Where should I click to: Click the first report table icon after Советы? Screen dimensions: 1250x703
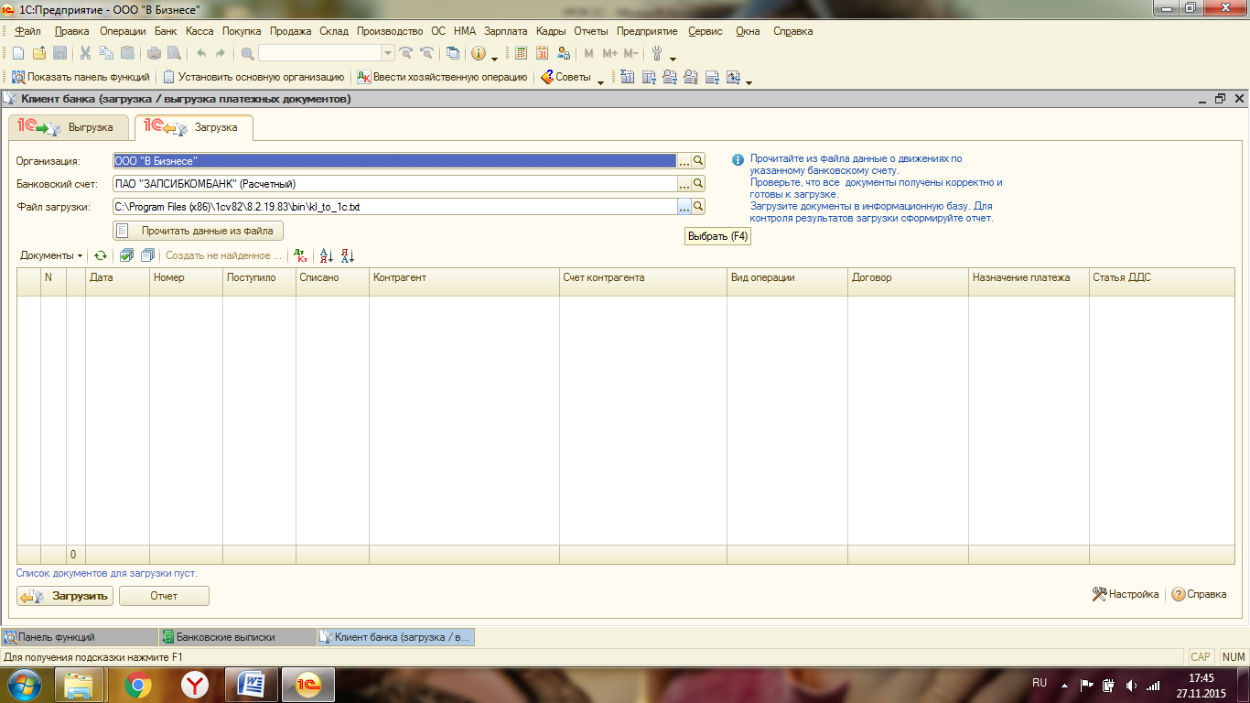click(x=628, y=77)
